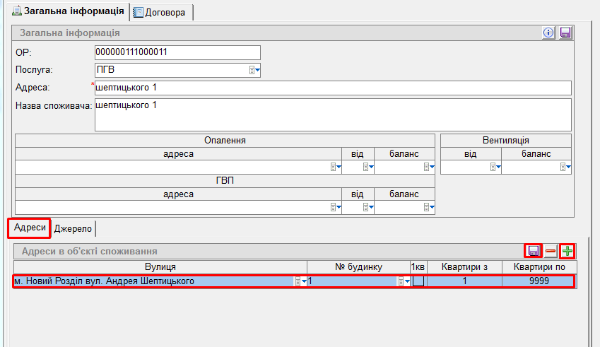Screen dimensions: 600x347
Task: Focus the Назва споживача text area
Action: 332,114
